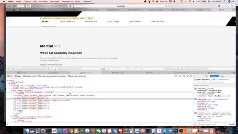Toggle the layout grid icon above DOM tree
Image resolution: width=238 pixels, height=134 pixels.
184,76
